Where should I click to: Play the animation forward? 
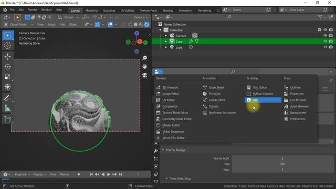[x=109, y=174]
